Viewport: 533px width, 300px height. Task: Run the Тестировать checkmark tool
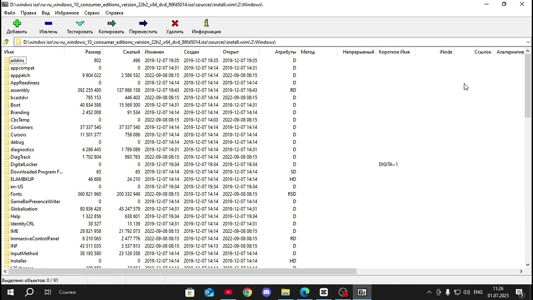(80, 23)
